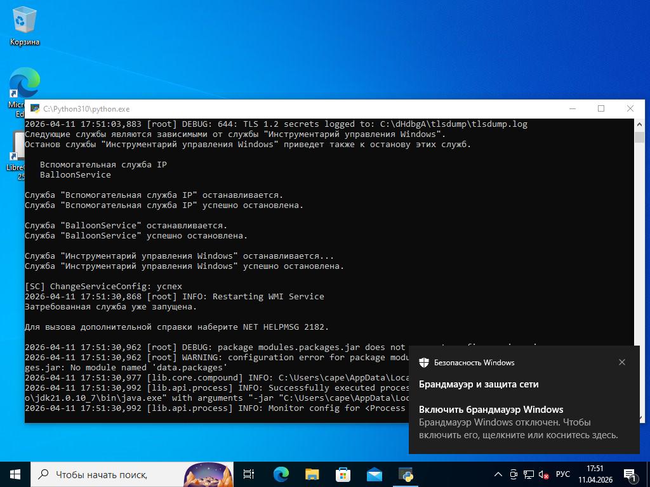The image size is (650, 487).
Task: Show hidden system tray icons
Action: (x=498, y=474)
